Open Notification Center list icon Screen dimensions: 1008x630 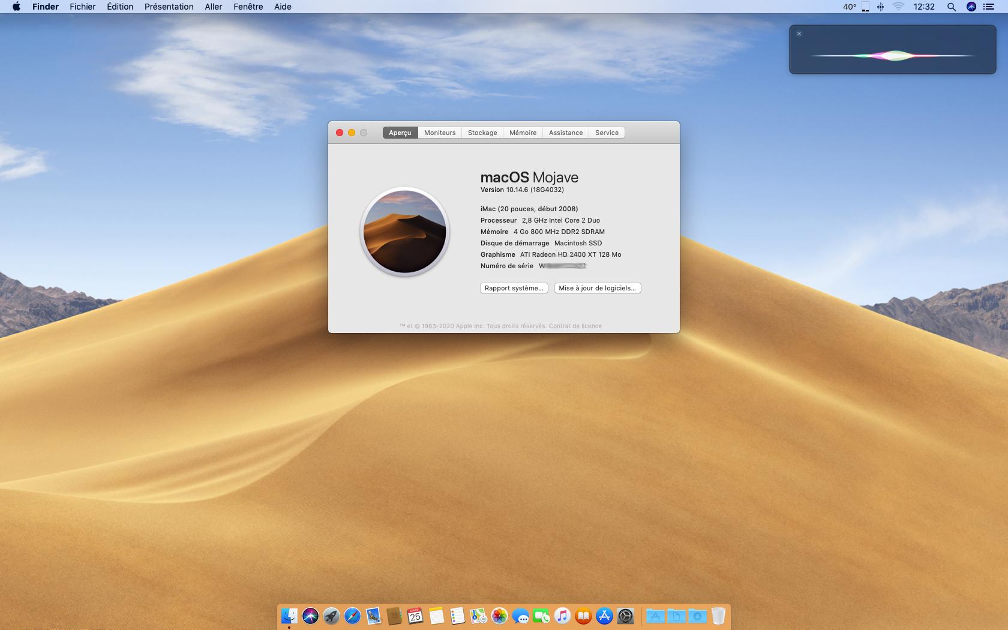[989, 7]
